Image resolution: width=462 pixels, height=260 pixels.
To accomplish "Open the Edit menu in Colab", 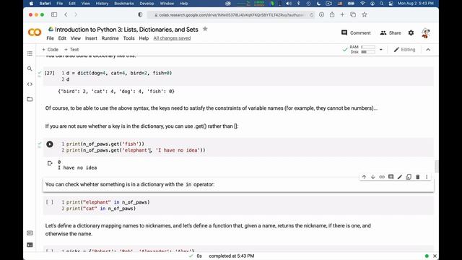I will tap(62, 38).
